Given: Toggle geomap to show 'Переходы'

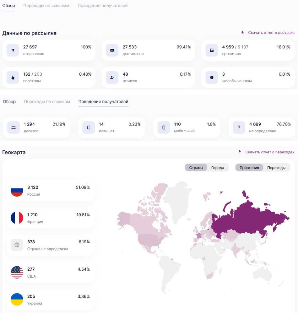Looking at the screenshot, I should point(276,168).
